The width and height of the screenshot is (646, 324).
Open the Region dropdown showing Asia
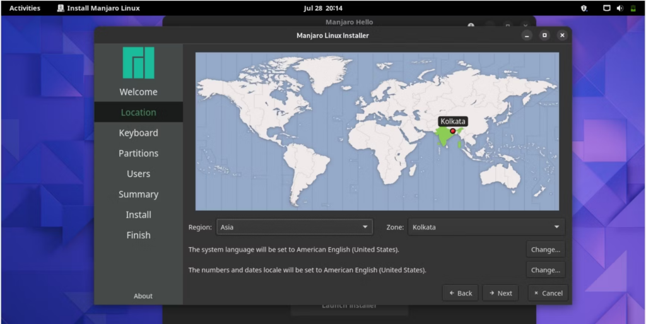[x=295, y=227]
